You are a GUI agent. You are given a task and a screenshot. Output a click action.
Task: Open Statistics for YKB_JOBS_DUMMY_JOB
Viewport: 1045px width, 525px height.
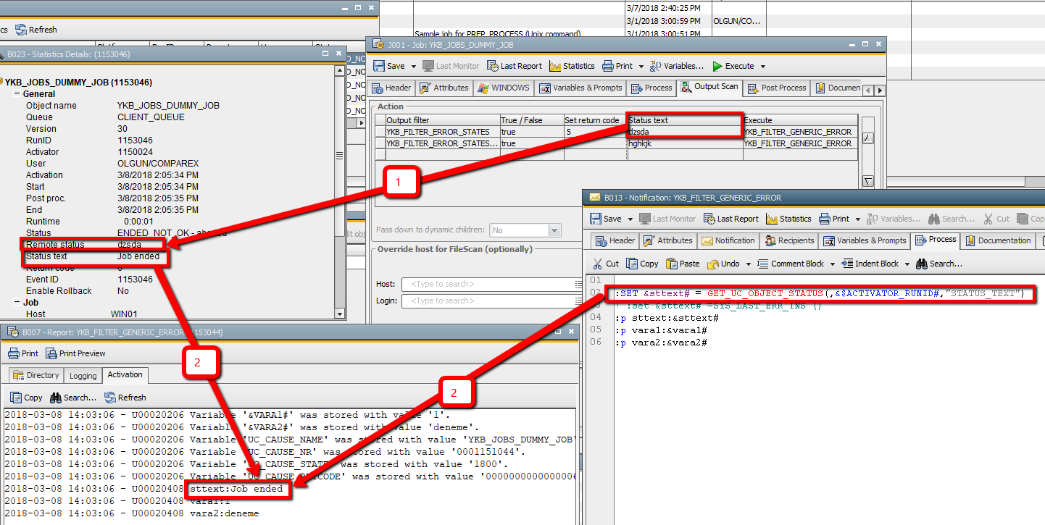click(572, 65)
